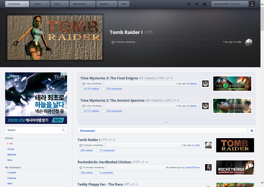Click Steam icon next to Time Mysteries 2 title
264x187 pixels.
tap(174, 100)
